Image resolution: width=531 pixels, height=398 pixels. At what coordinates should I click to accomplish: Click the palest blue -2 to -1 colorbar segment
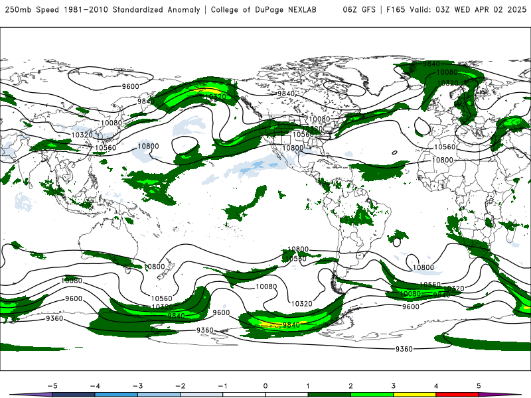click(x=202, y=395)
